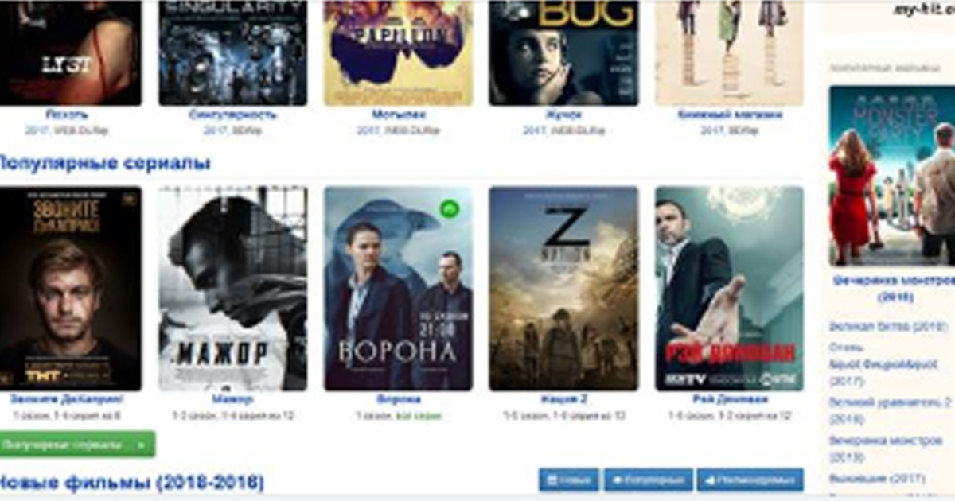Open the Рэй Донован series poster
The height and width of the screenshot is (501, 955).
(729, 289)
